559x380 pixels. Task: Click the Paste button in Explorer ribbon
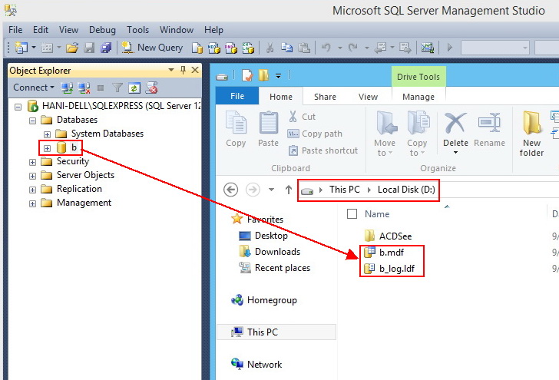tap(268, 129)
